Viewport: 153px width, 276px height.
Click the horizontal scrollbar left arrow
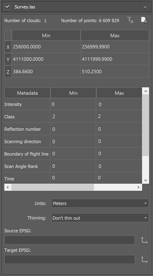coord(8,187)
